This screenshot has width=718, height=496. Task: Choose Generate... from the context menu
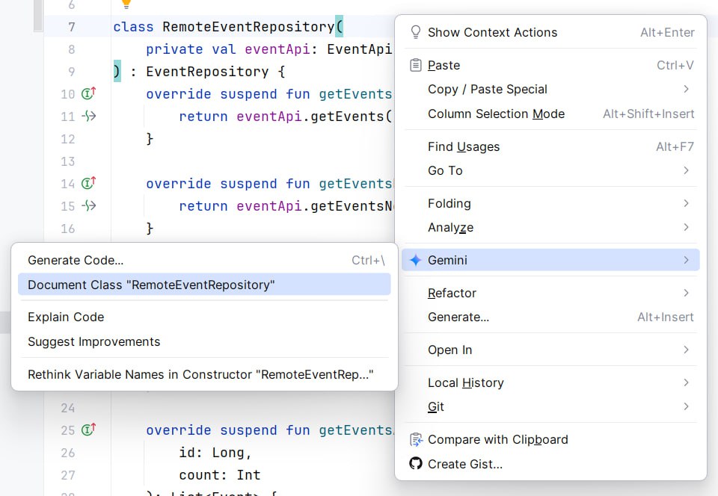(x=550, y=317)
